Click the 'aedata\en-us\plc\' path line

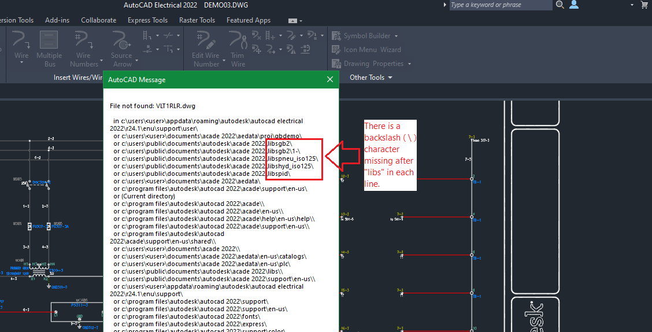tap(202, 264)
